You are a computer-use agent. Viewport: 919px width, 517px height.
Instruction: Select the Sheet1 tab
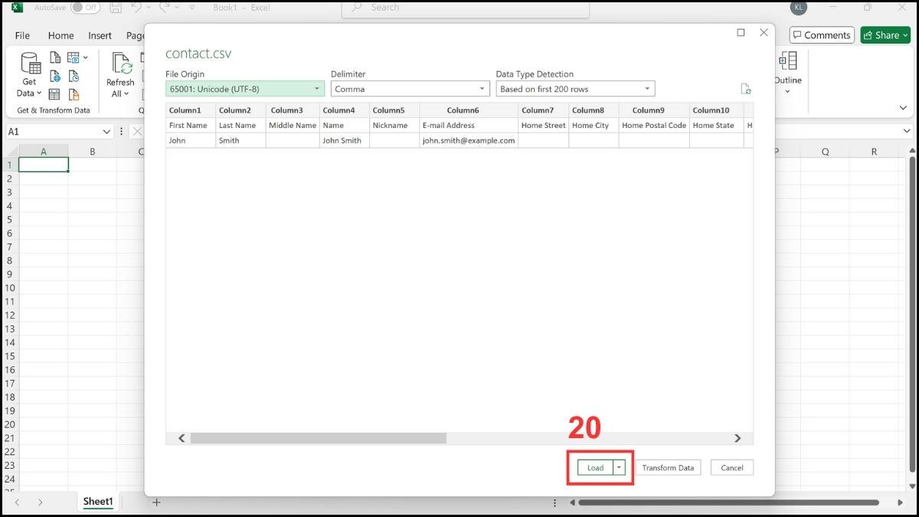coord(98,502)
